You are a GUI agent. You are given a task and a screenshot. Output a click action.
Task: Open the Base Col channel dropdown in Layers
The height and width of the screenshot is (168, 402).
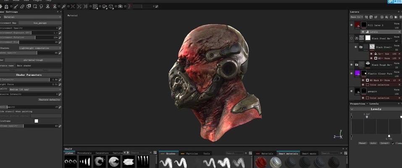(357, 17)
